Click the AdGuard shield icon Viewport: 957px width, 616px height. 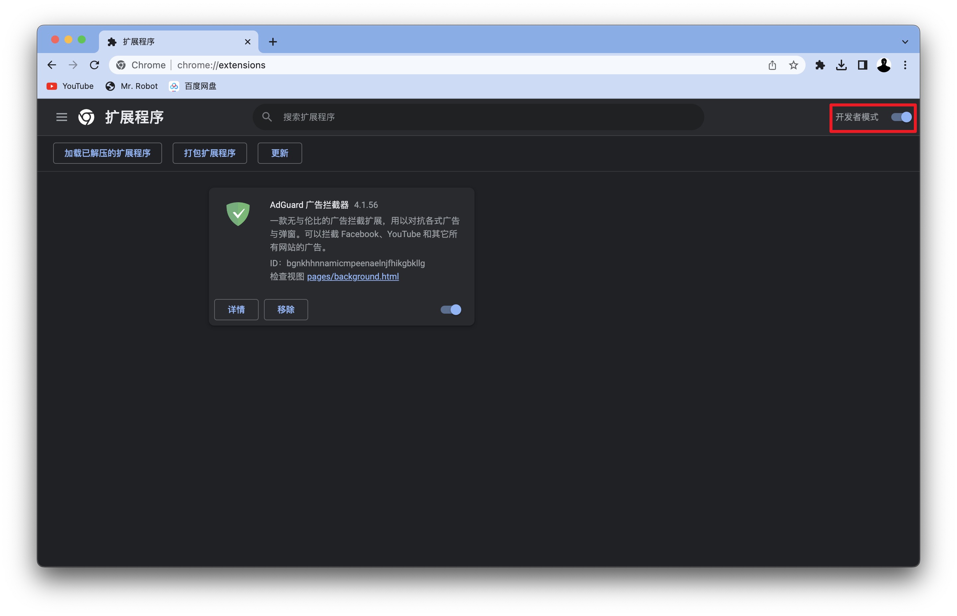(238, 214)
